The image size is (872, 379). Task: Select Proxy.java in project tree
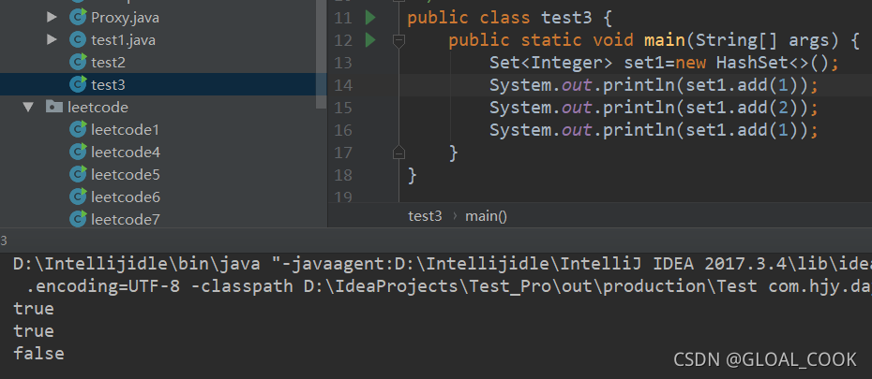pos(125,18)
